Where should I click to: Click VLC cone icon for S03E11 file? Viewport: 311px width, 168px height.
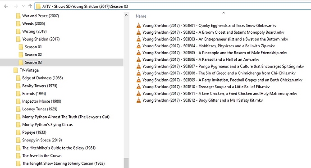[x=139, y=93]
